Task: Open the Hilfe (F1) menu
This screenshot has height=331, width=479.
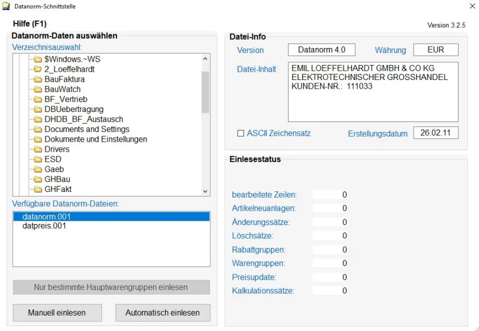Action: pyautogui.click(x=29, y=24)
